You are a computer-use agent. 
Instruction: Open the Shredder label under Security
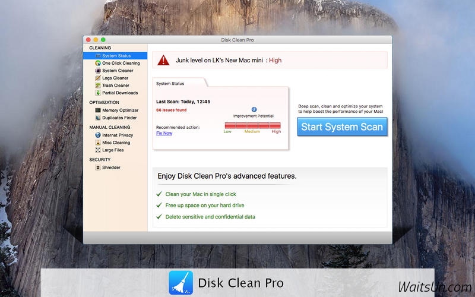coord(111,168)
